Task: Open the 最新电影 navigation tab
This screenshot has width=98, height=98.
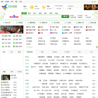Action: (x=31, y=23)
